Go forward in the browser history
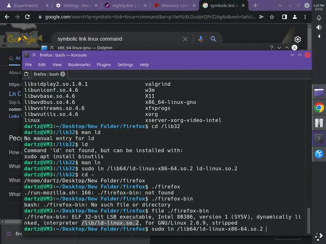Image resolution: width=326 pixels, height=244 pixels. [x=17, y=17]
